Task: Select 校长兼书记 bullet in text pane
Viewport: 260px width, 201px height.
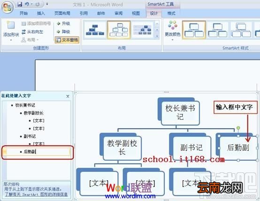Action: (x=25, y=105)
